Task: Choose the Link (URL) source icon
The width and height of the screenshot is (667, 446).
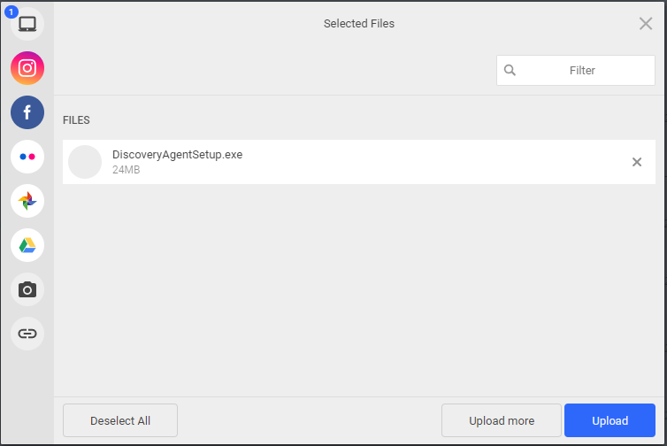Action: [x=27, y=334]
